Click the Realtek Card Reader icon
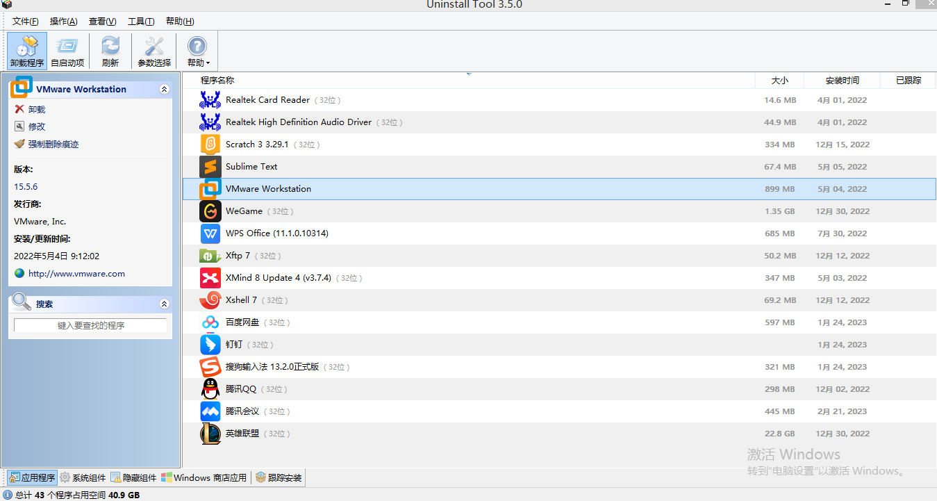937x501 pixels. [x=210, y=100]
